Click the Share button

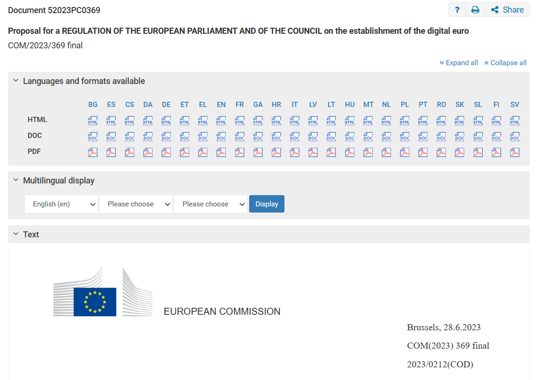coord(507,10)
